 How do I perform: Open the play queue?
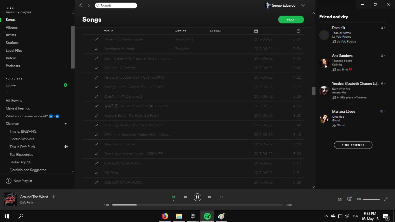point(340,199)
